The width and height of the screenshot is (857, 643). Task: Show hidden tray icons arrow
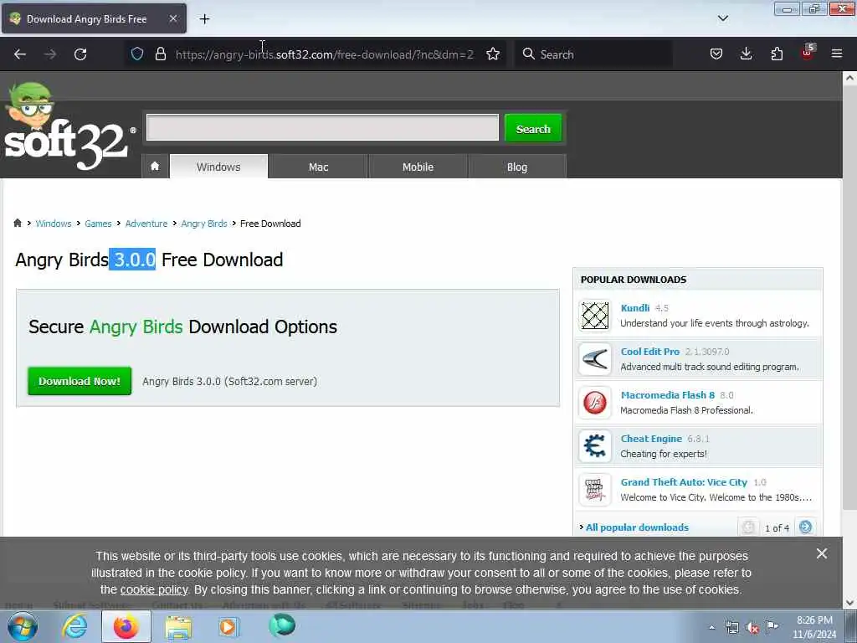pos(711,627)
